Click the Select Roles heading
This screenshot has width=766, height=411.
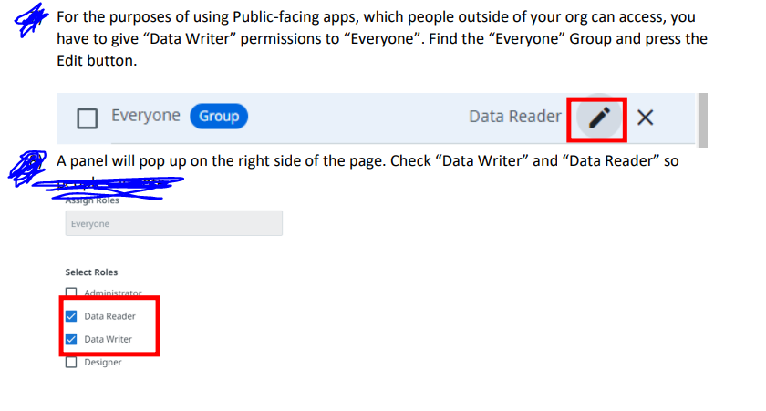pos(91,272)
